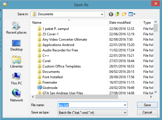Select the '1 paket P. sampul' folder name

(56, 29)
